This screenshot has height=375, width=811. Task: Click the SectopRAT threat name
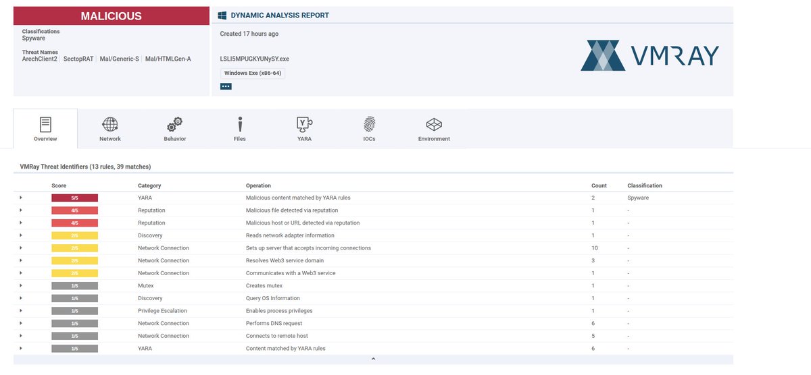tap(78, 59)
